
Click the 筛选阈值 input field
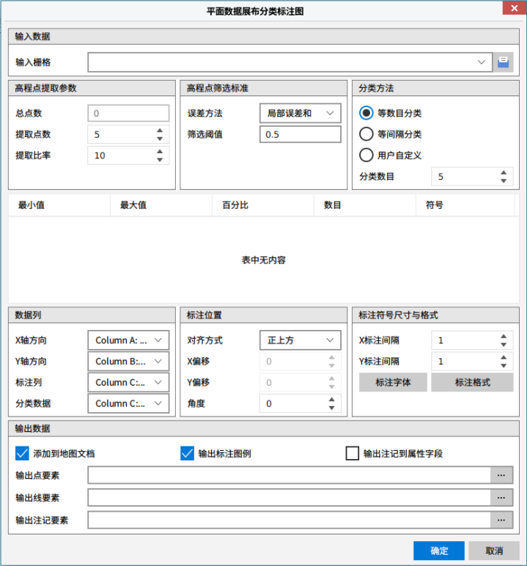[300, 134]
